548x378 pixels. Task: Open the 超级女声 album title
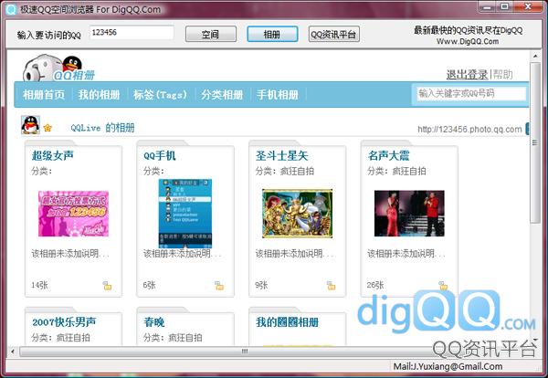52,155
